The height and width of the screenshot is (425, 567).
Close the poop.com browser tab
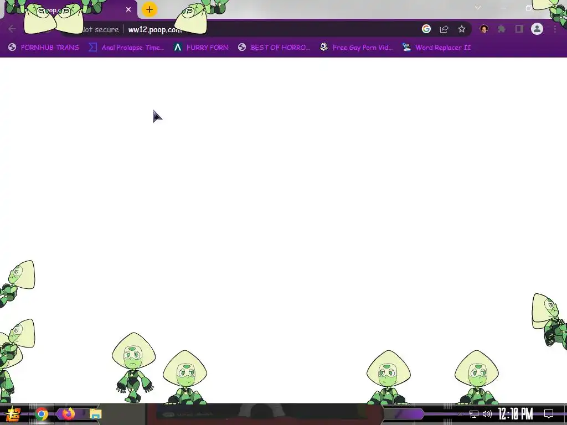[128, 9]
